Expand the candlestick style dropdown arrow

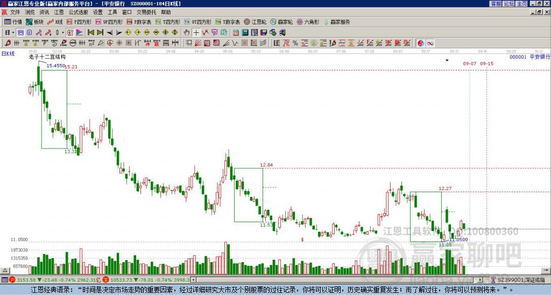click(x=63, y=33)
